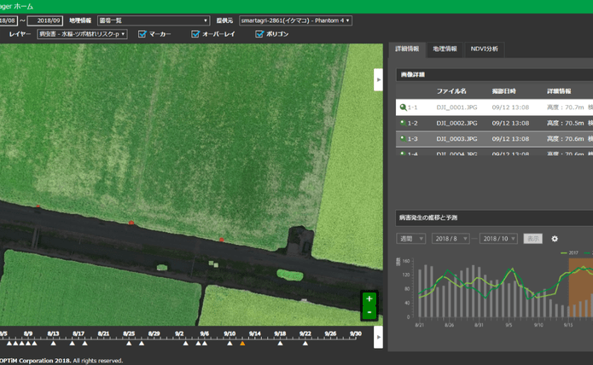The image size is (593, 365).
Task: Click the 病害発生の推移と予測 section header
Action: (494, 217)
